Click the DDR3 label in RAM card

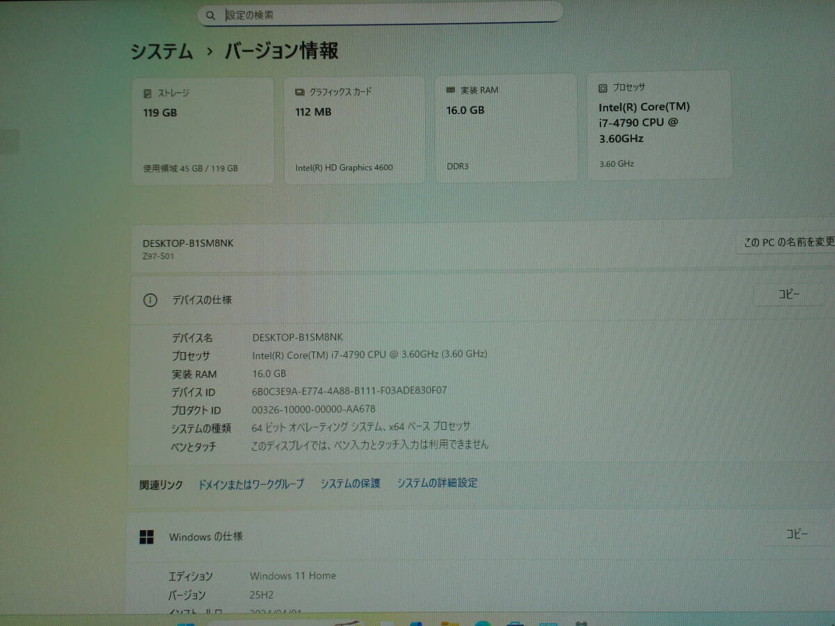point(457,166)
